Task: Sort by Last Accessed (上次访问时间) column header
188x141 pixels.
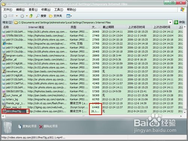Action: (x=164, y=27)
